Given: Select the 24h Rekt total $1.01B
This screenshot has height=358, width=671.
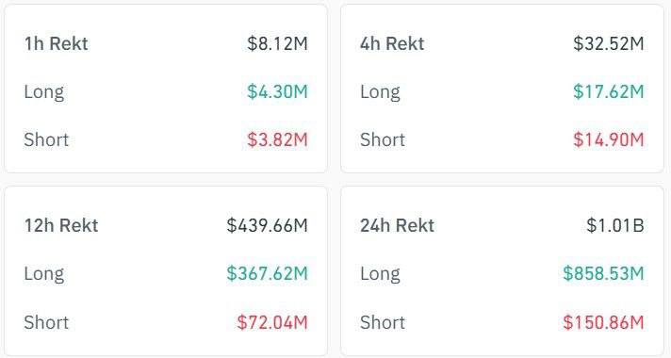Looking at the screenshot, I should [x=615, y=225].
